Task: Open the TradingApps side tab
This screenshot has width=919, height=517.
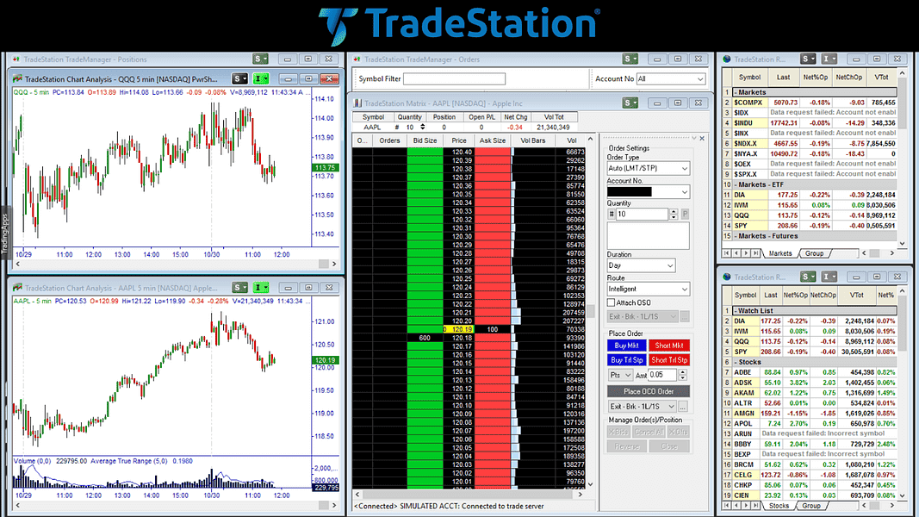Action: pyautogui.click(x=4, y=234)
